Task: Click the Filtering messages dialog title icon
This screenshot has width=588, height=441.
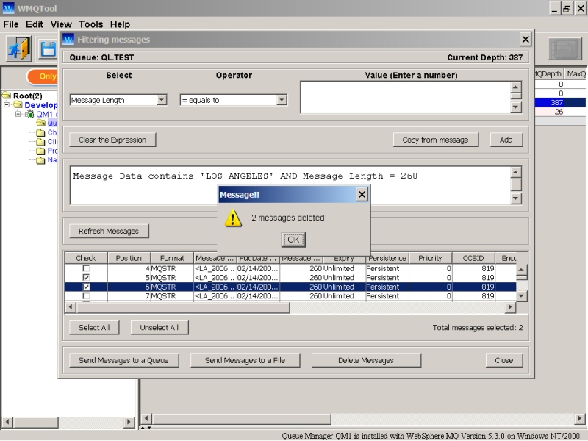Action: [68, 40]
